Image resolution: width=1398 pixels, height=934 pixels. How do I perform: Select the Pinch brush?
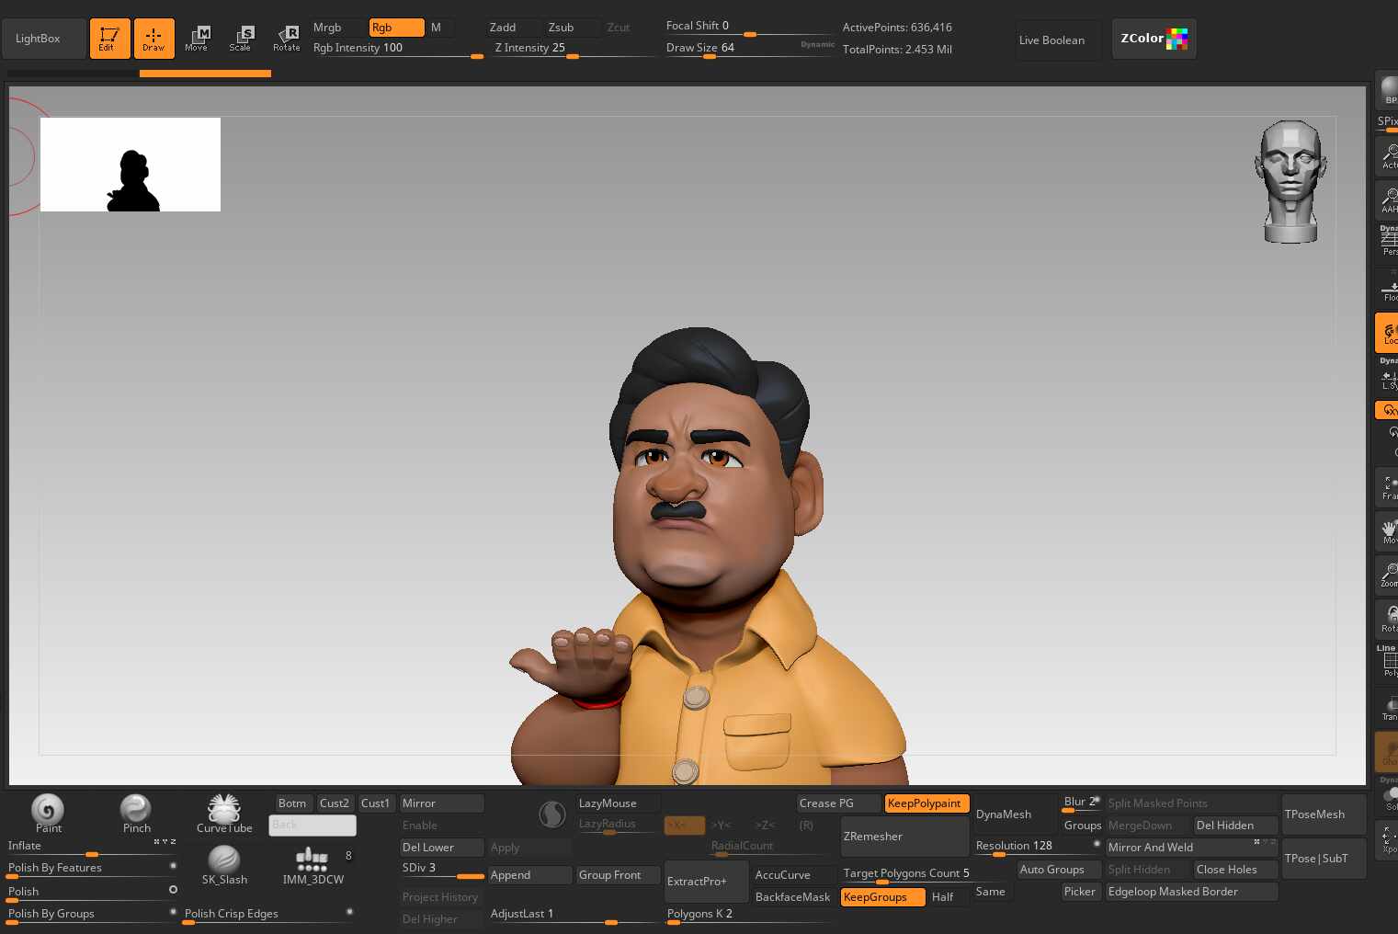(x=136, y=809)
